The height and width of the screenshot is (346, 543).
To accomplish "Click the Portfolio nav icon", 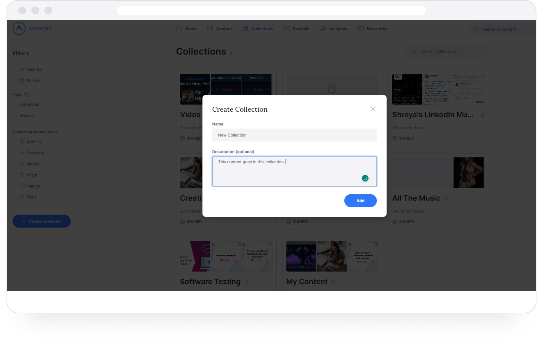I will coord(287,29).
